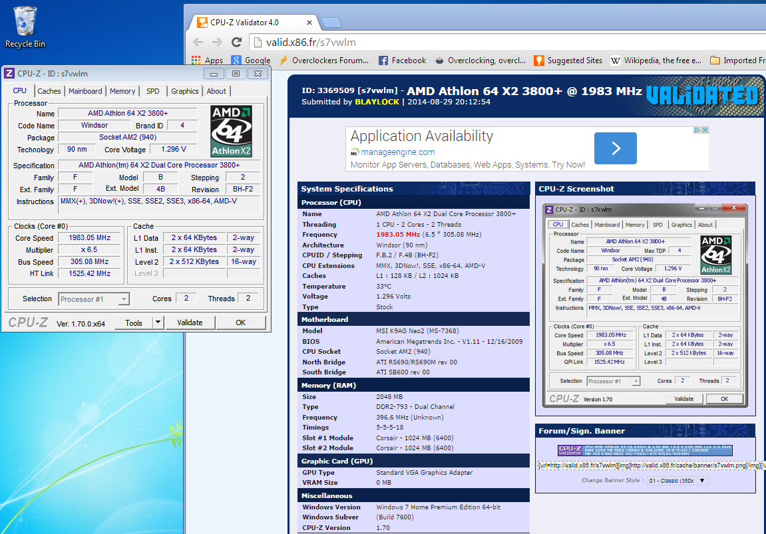Click the DDR2-793 - Dual Channel memory type
The image size is (766, 534).
point(415,406)
